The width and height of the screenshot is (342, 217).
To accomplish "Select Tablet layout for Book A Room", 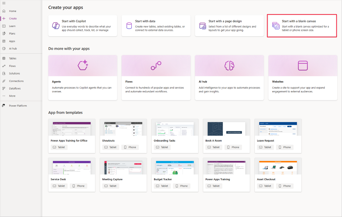I will click(x=214, y=147).
